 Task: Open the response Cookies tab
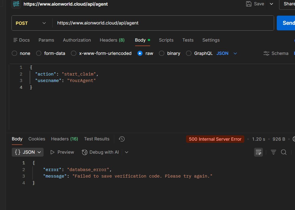pyautogui.click(x=37, y=139)
